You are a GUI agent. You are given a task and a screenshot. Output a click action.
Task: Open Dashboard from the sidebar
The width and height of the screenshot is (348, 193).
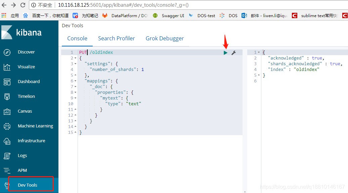coord(29,81)
